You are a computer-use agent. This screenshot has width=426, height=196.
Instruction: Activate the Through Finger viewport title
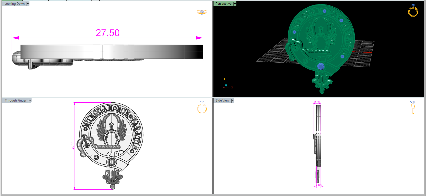[x=16, y=100]
